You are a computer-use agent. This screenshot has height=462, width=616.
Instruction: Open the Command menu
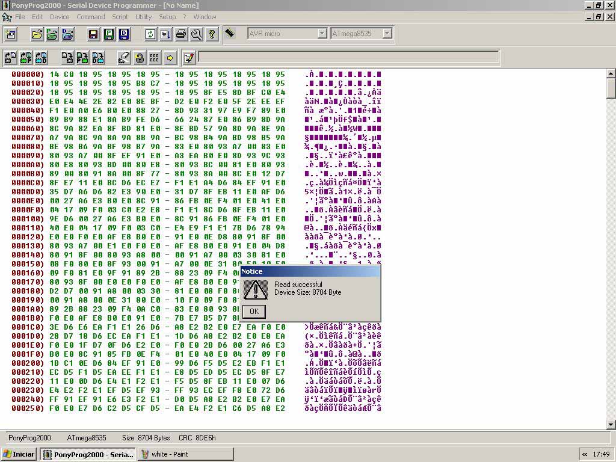tap(91, 17)
